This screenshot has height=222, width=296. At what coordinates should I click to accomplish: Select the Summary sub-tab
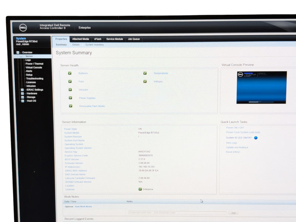point(61,45)
